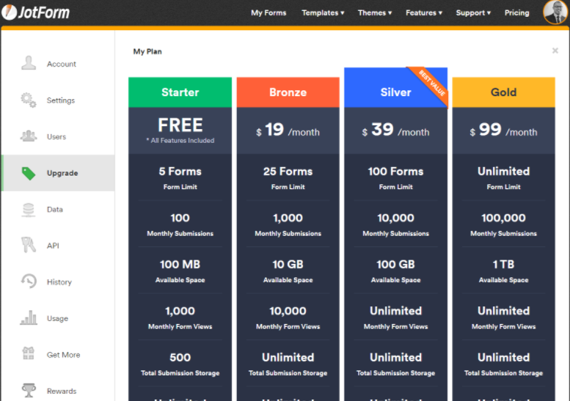Click the Usage bar chart icon
This screenshot has height=401, width=570.
(x=29, y=318)
